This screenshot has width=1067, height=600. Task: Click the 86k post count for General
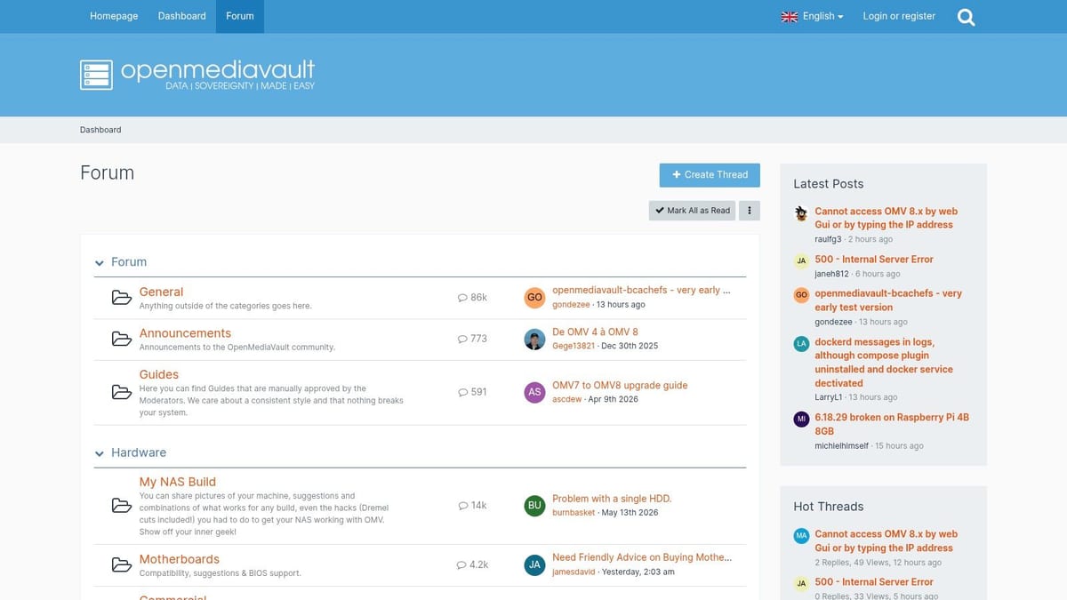472,298
